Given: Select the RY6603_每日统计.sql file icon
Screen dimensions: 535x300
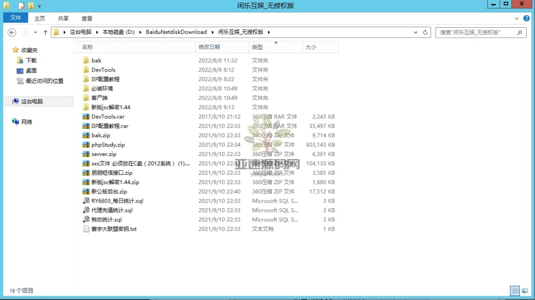Looking at the screenshot, I should [86, 201].
